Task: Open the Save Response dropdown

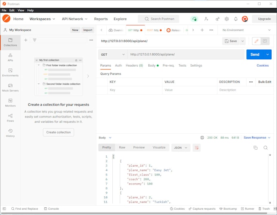Action: pyautogui.click(x=257, y=138)
